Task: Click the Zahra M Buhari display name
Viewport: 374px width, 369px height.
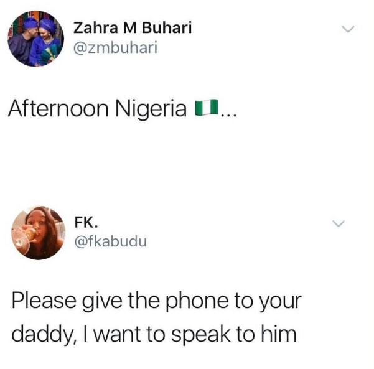Action: point(133,28)
